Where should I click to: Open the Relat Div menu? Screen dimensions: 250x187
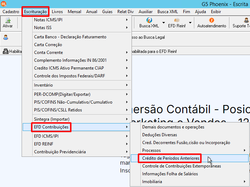(x=126, y=12)
